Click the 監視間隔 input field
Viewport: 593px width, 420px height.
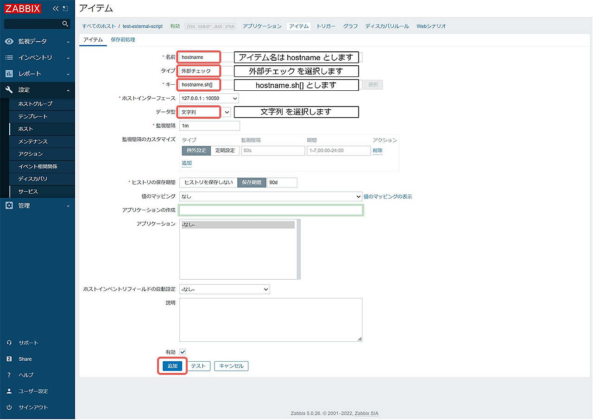click(x=209, y=125)
